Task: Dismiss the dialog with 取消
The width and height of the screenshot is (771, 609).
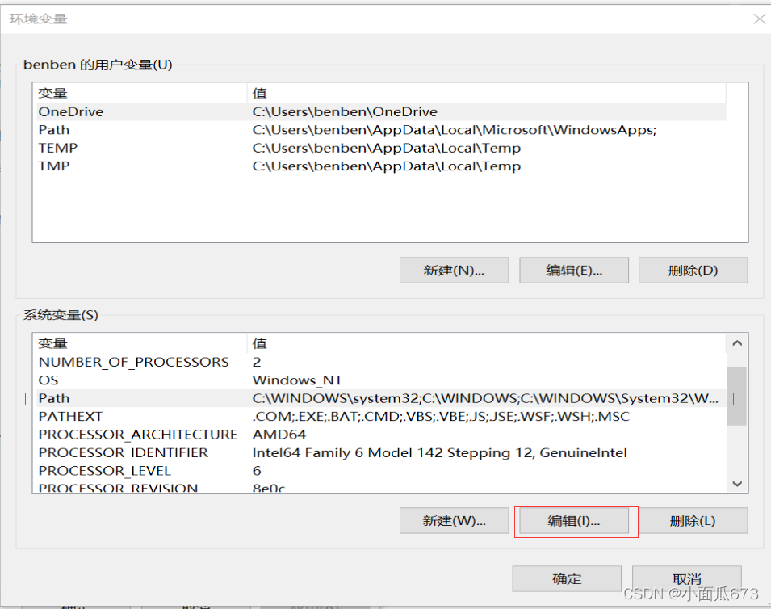Action: [x=685, y=578]
